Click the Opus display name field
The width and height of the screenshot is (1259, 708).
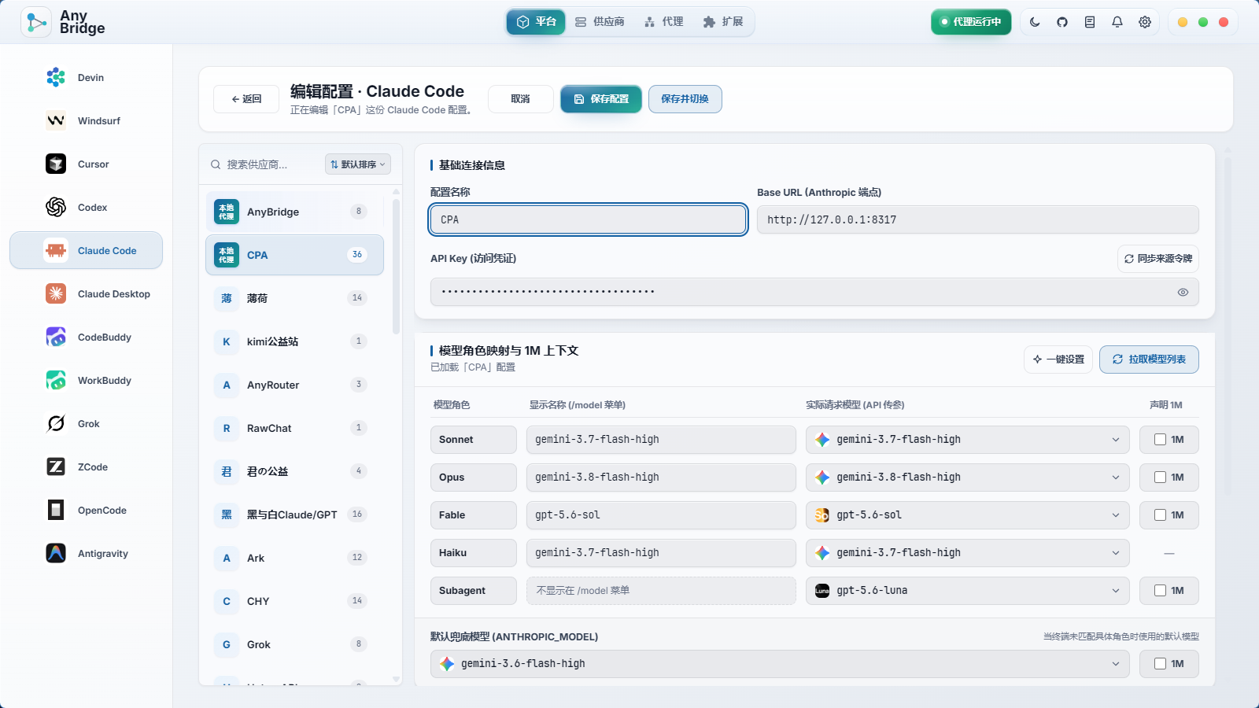coord(661,478)
